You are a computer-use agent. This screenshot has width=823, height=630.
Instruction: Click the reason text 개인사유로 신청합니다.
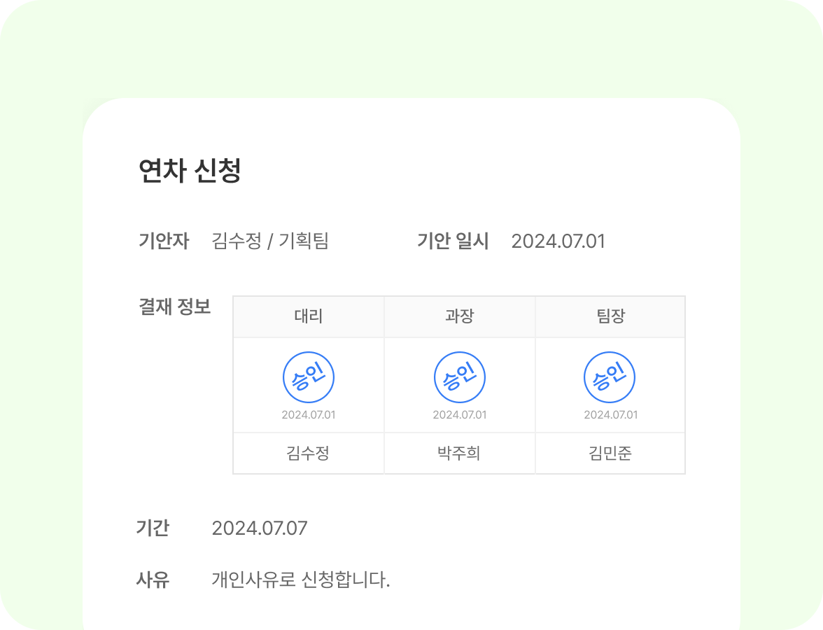tap(301, 580)
